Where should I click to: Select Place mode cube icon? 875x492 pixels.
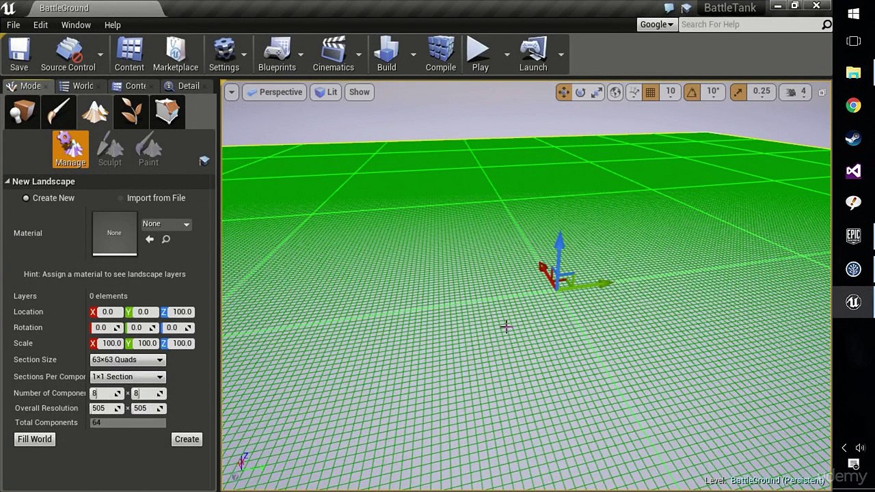click(22, 111)
